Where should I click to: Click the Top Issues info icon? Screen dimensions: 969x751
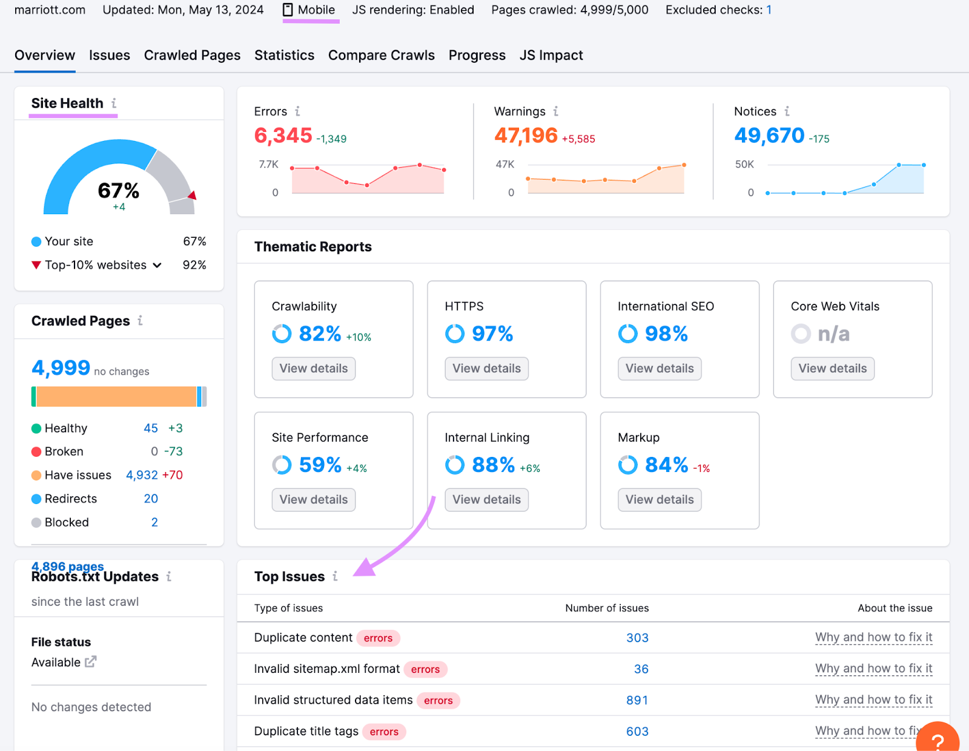point(335,577)
